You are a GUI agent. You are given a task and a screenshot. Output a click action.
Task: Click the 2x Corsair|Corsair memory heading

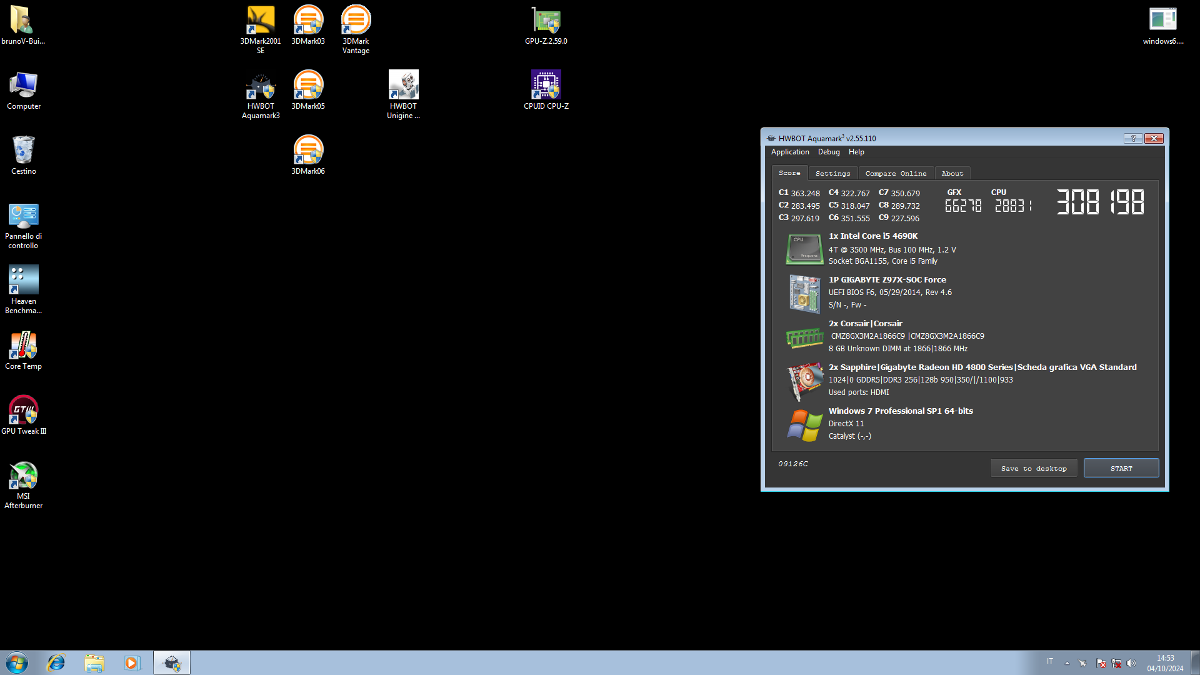click(866, 323)
